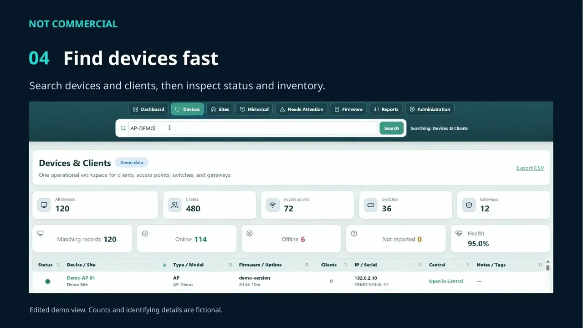Follow the Open in Central link
The width and height of the screenshot is (583, 328).
446,282
